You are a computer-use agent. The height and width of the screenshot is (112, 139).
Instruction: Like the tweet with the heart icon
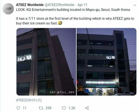[x=64, y=108]
